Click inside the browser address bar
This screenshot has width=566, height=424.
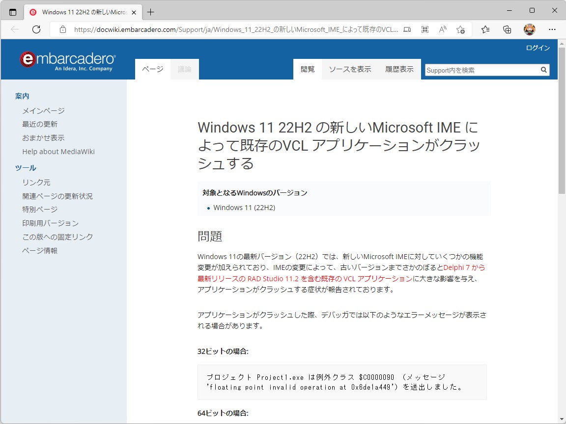(x=221, y=29)
